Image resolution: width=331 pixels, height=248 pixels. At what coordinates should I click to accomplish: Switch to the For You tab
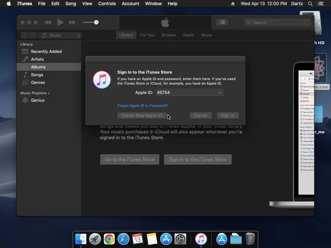coord(147,35)
